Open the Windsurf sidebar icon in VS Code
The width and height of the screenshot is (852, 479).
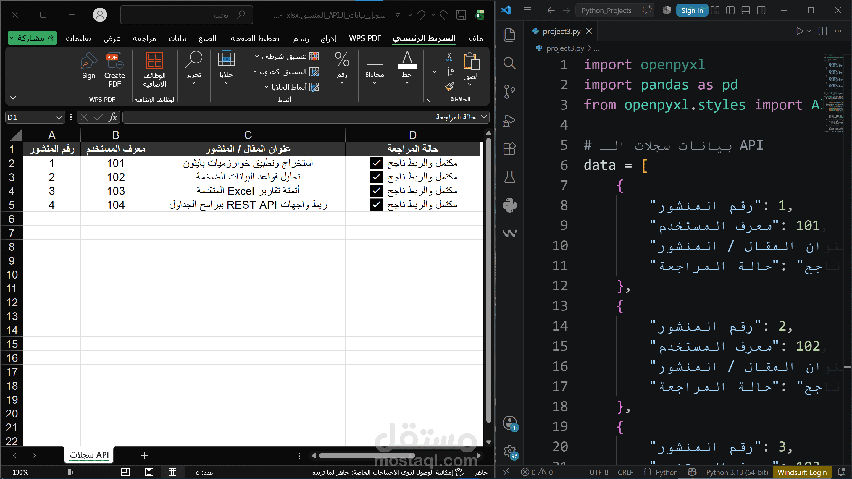tap(509, 233)
